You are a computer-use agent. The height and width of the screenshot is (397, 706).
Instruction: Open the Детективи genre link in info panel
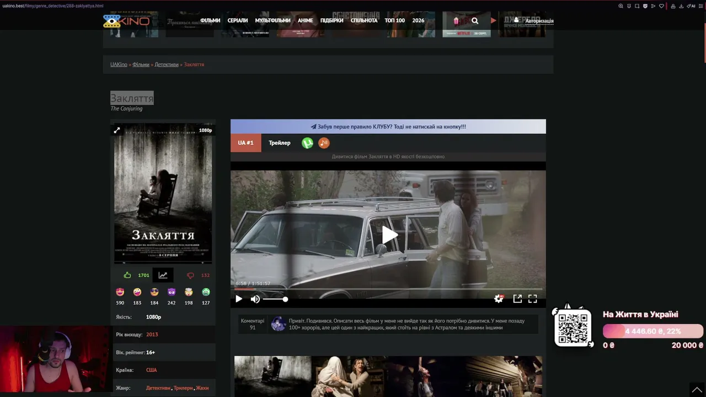pos(158,388)
